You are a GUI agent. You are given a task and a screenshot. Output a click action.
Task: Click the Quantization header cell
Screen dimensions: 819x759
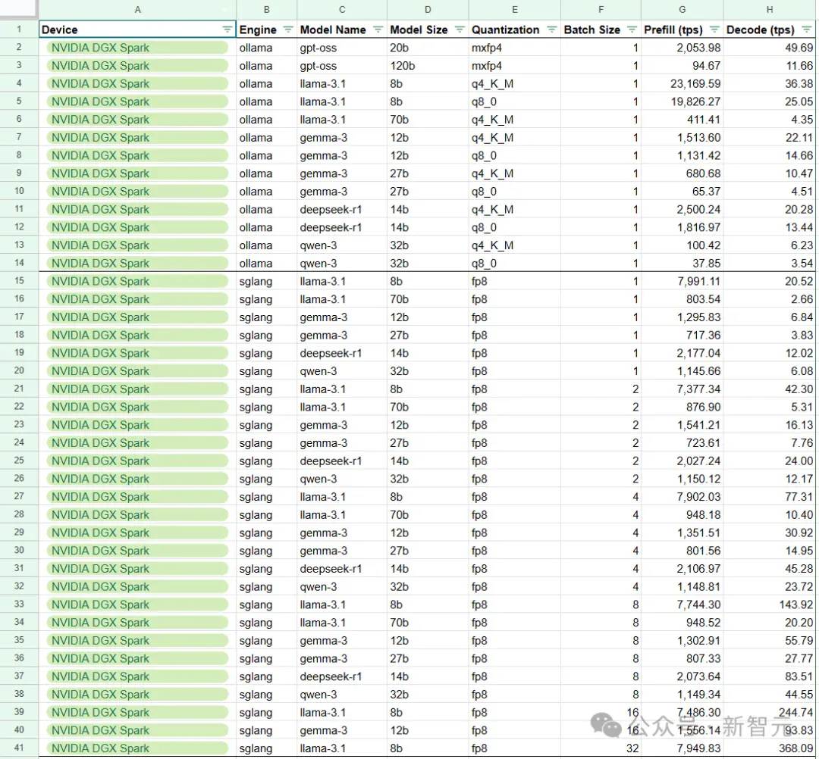514,30
